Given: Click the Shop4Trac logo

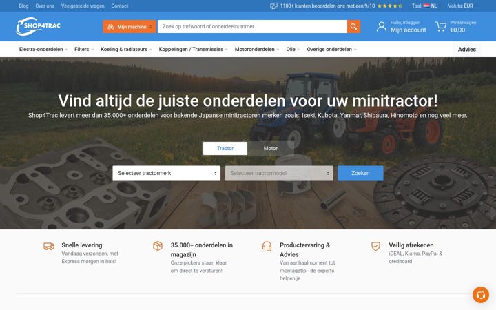Looking at the screenshot, I should [38, 26].
